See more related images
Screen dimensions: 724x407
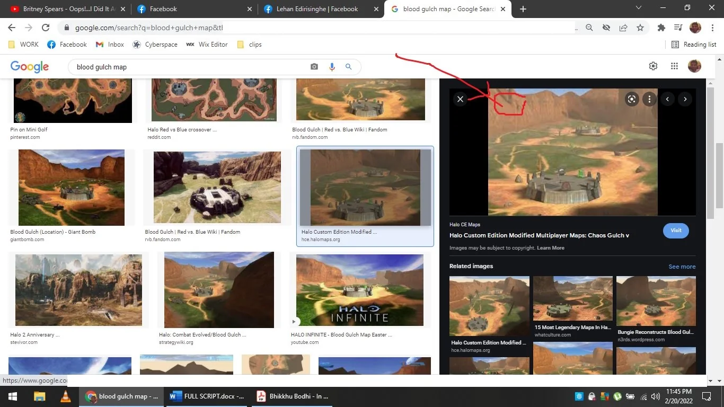tap(682, 267)
